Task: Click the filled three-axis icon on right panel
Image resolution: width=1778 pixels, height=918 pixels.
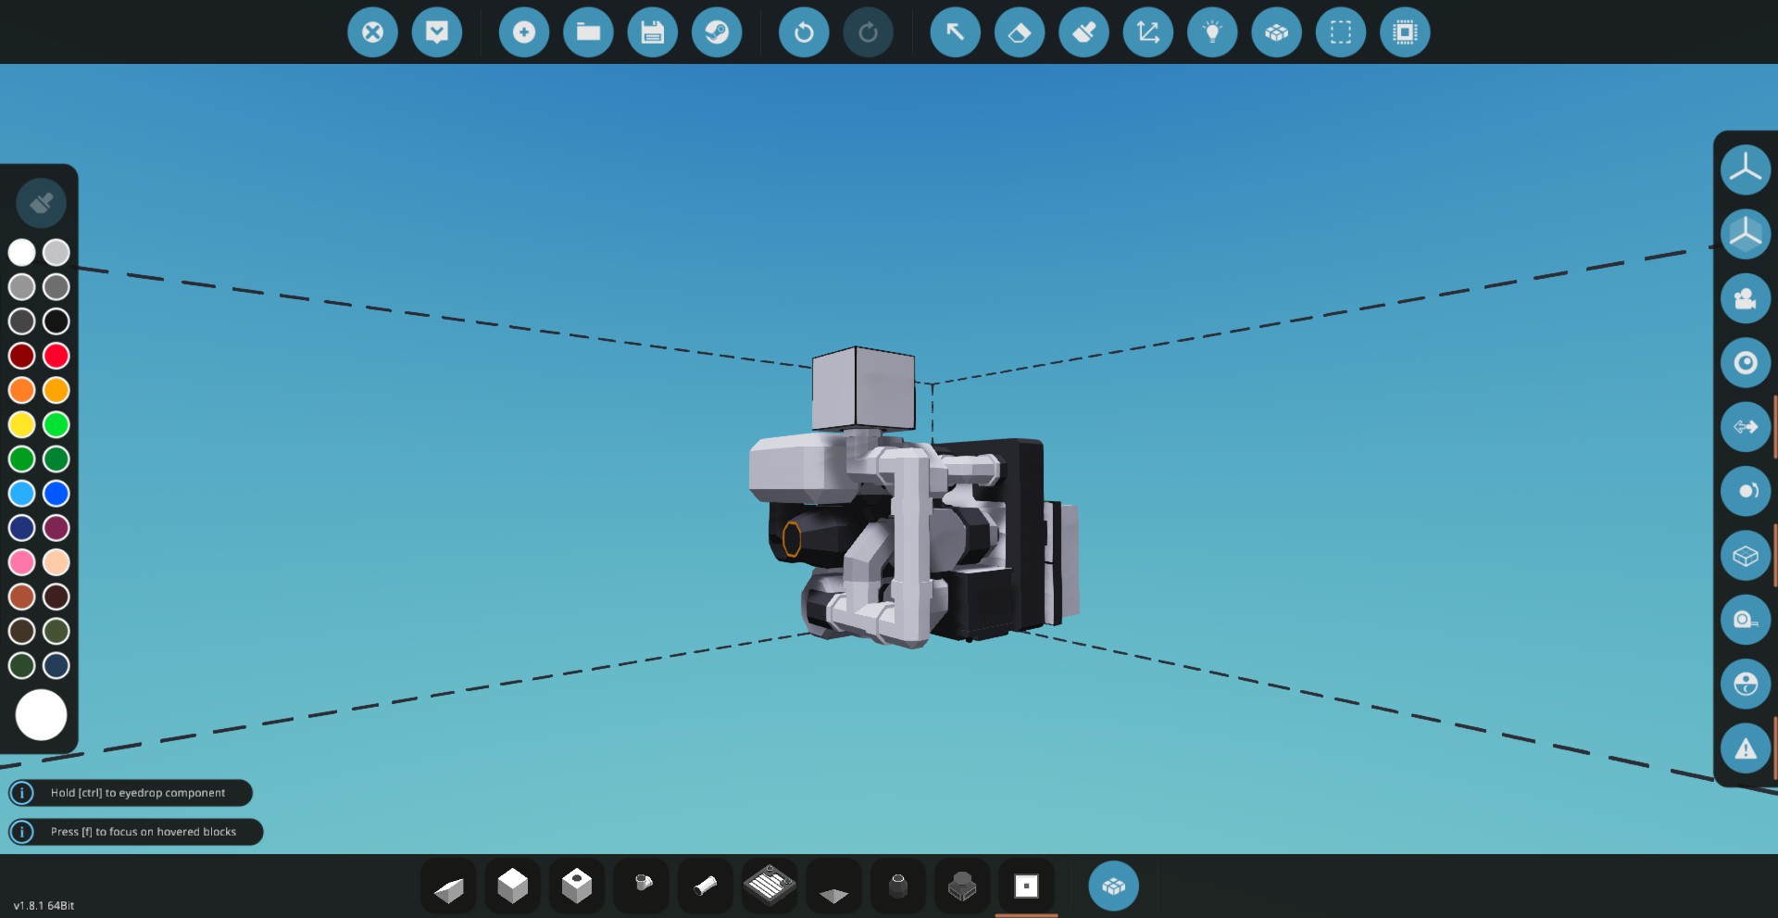Action: tap(1746, 233)
